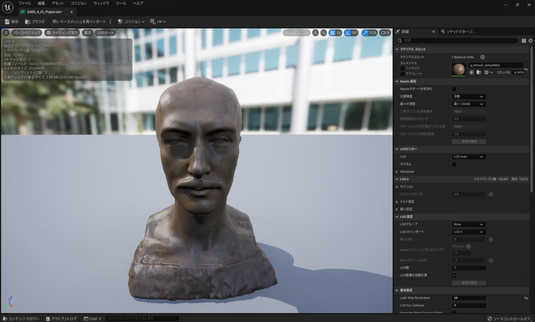Expand the セクション row

397,187
